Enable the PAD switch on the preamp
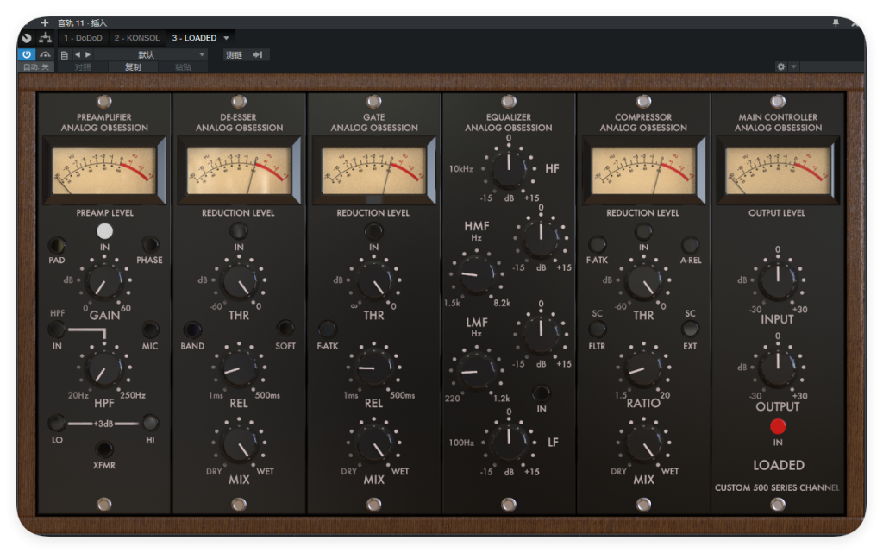883x553 pixels. click(x=57, y=245)
